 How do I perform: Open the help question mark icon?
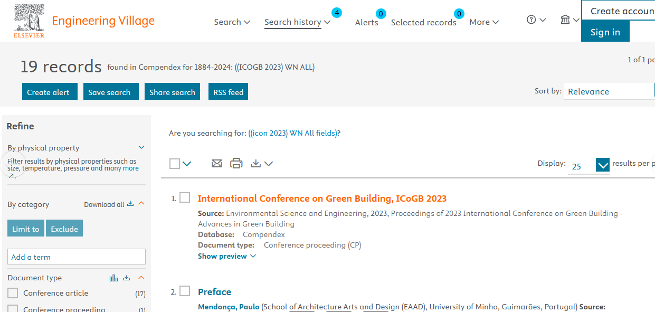pos(531,20)
